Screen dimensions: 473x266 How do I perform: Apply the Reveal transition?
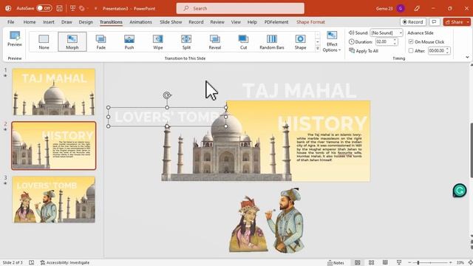tap(215, 41)
